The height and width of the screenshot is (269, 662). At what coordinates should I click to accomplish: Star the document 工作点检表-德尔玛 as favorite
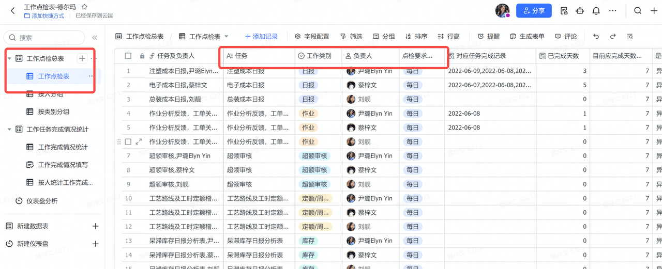[x=84, y=7]
